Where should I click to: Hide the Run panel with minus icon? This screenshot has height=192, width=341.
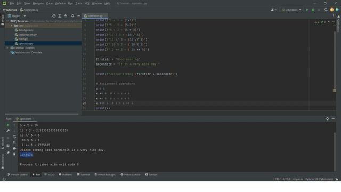click(333, 119)
